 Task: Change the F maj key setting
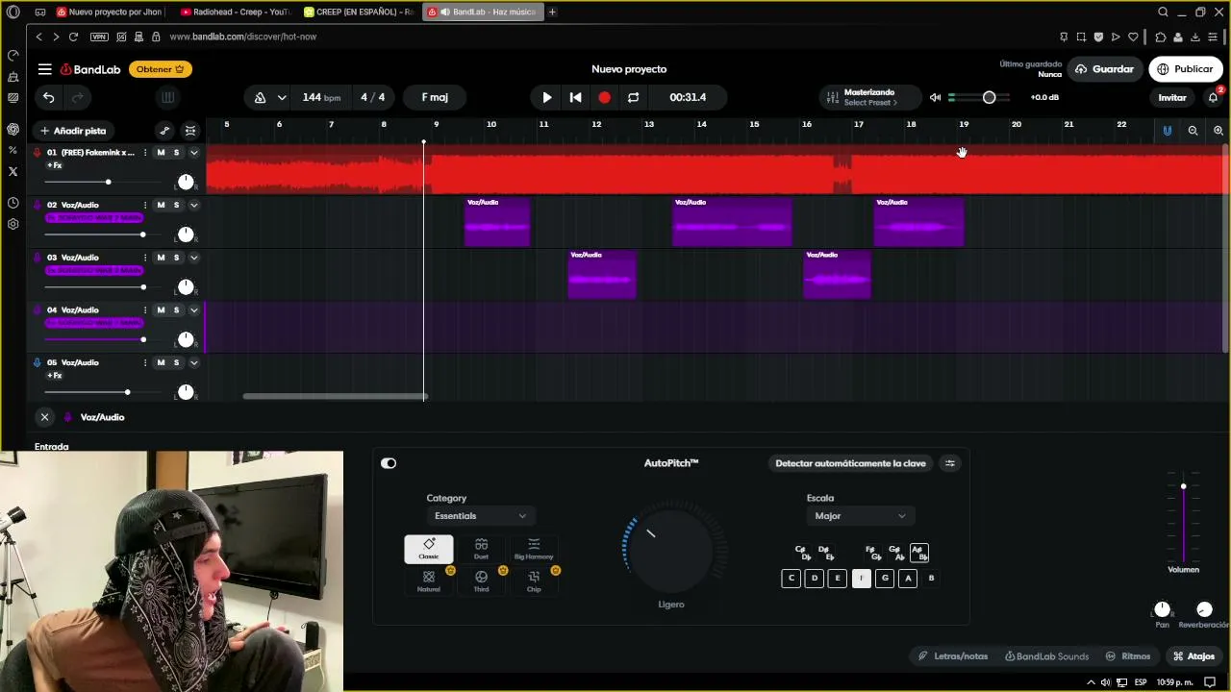tap(435, 97)
